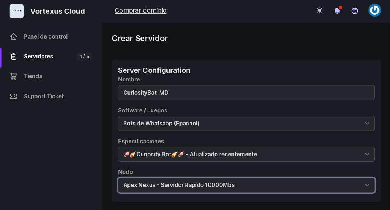Open the Software / Juegos dropdown
Screen dimensions: 390x210
pos(246,124)
